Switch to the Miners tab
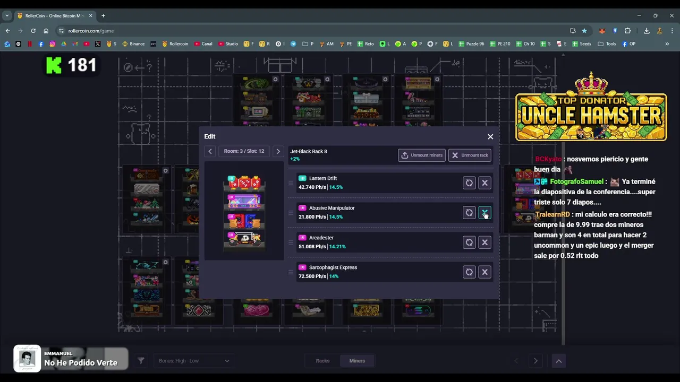The height and width of the screenshot is (382, 680). click(357, 361)
